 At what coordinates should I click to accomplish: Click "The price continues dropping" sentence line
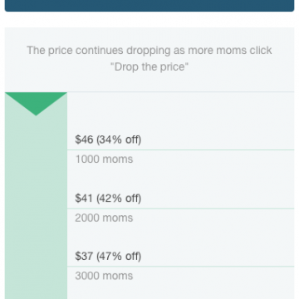click(149, 51)
